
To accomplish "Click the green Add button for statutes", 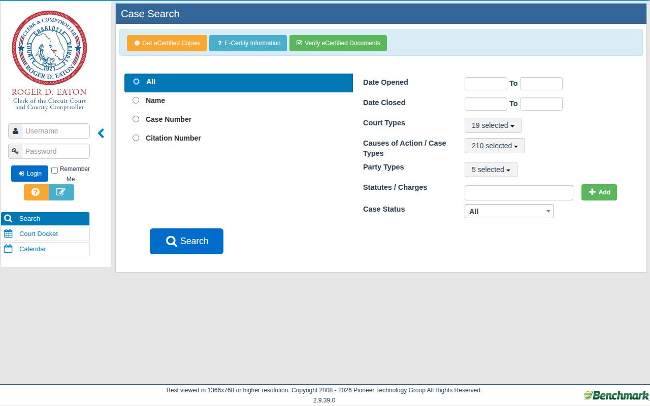I will pyautogui.click(x=599, y=192).
